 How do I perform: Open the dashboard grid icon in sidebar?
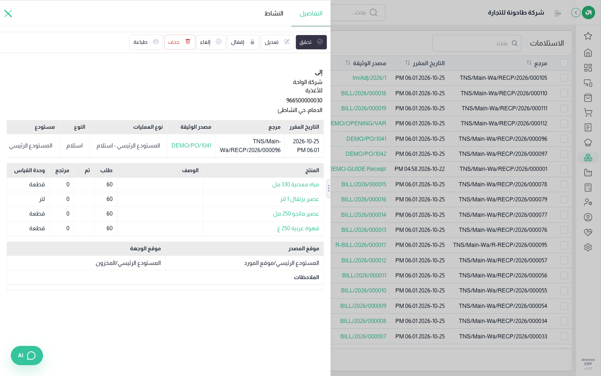(x=588, y=68)
